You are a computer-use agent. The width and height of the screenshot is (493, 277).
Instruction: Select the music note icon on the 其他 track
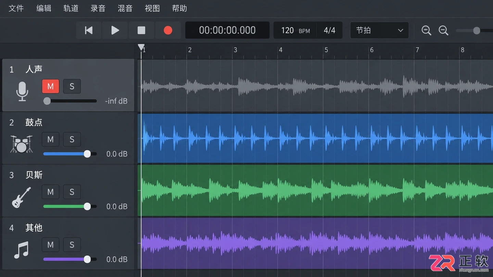click(x=21, y=250)
